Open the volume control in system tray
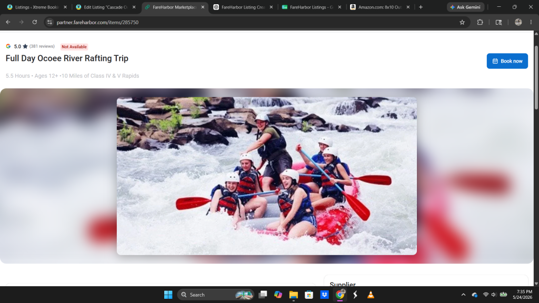Image resolution: width=539 pixels, height=303 pixels. coord(494,295)
